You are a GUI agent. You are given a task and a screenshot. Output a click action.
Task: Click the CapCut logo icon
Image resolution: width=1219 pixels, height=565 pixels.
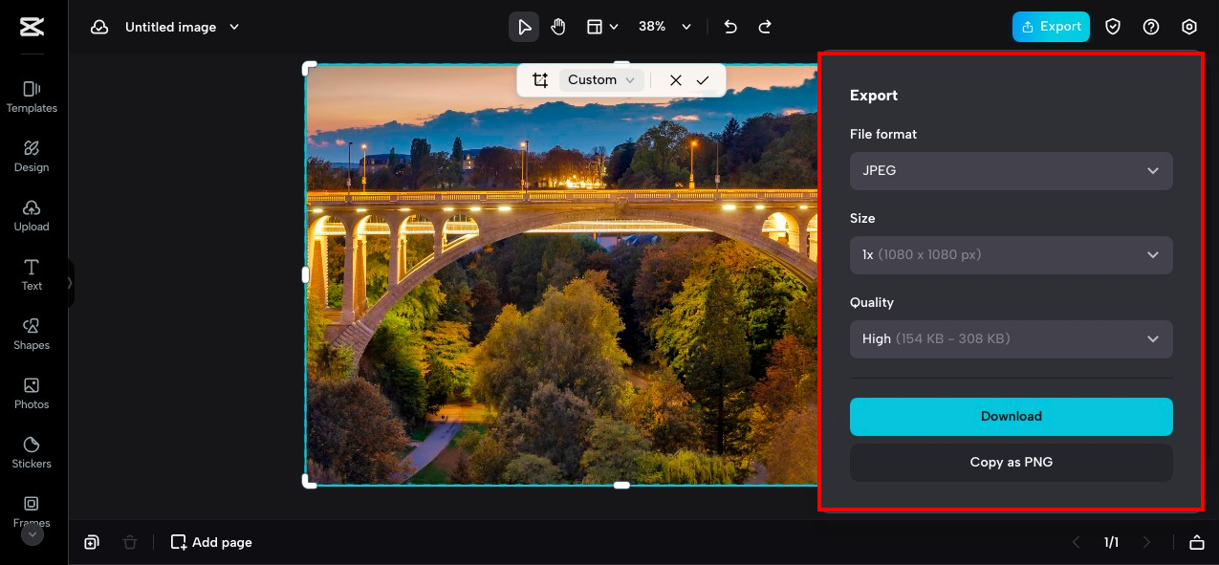[32, 27]
